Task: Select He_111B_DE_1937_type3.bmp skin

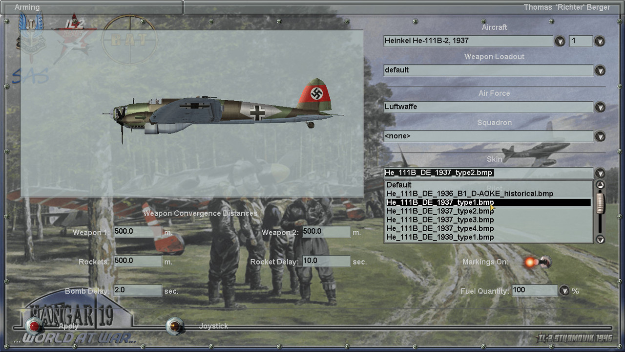Action: pyautogui.click(x=488, y=220)
